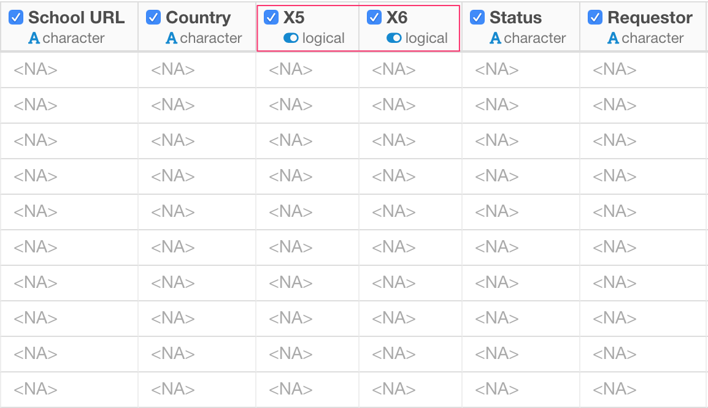Viewport: 708px width, 408px height.
Task: Uncheck the School URL column checkbox
Action: pyautogui.click(x=16, y=18)
